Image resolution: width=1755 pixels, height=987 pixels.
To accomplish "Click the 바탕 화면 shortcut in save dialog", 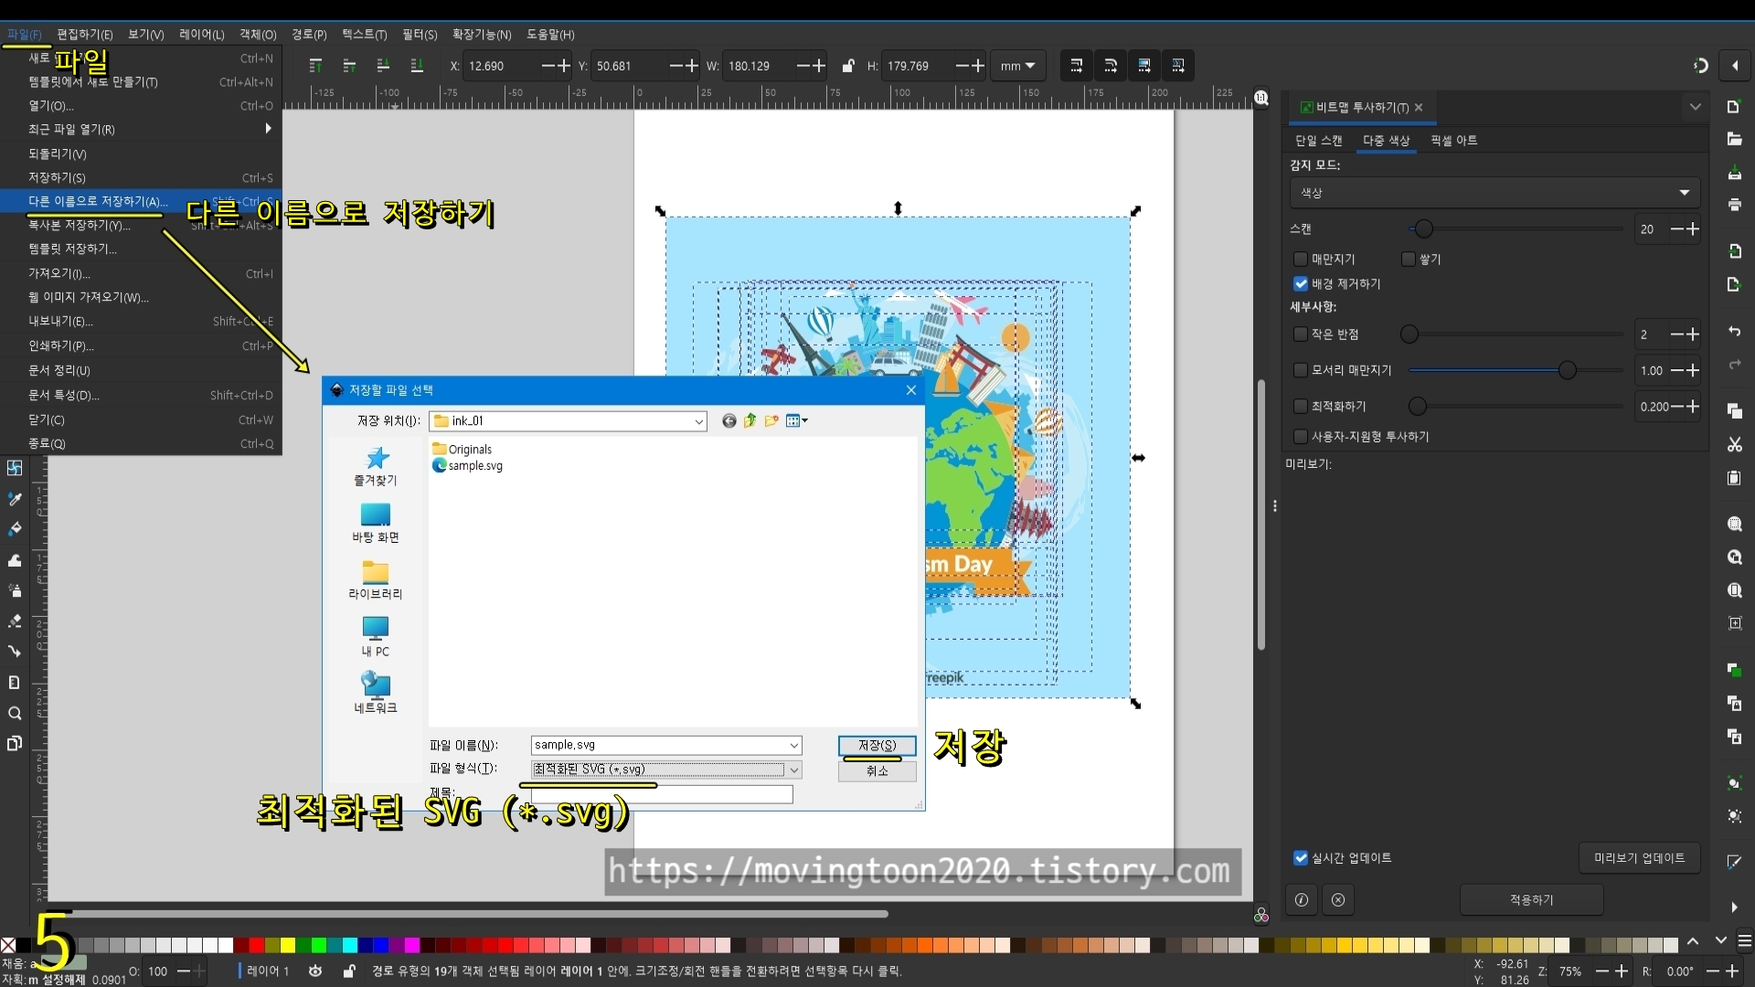I will pyautogui.click(x=375, y=523).
